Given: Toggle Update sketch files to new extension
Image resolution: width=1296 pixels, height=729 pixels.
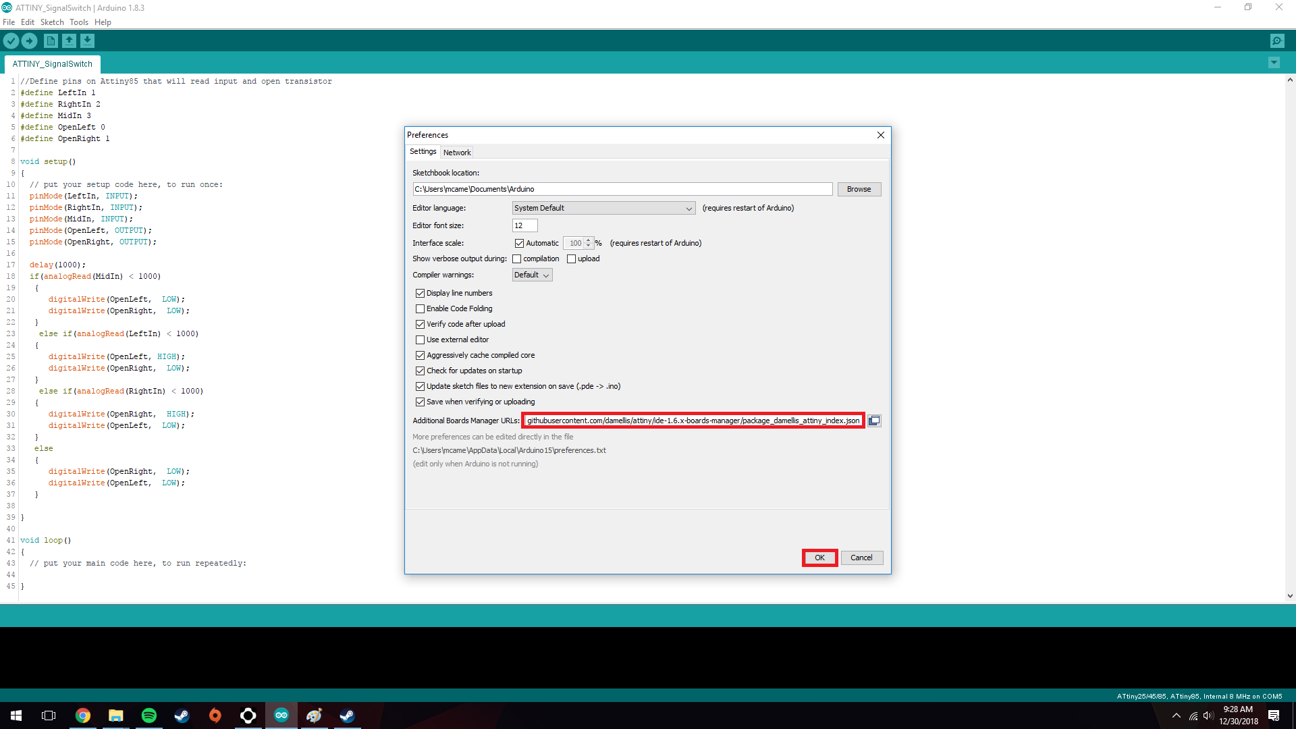Looking at the screenshot, I should 420,386.
